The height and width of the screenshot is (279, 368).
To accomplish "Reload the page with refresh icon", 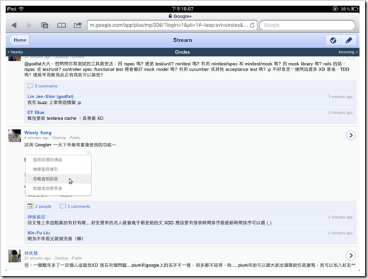I will (252, 25).
